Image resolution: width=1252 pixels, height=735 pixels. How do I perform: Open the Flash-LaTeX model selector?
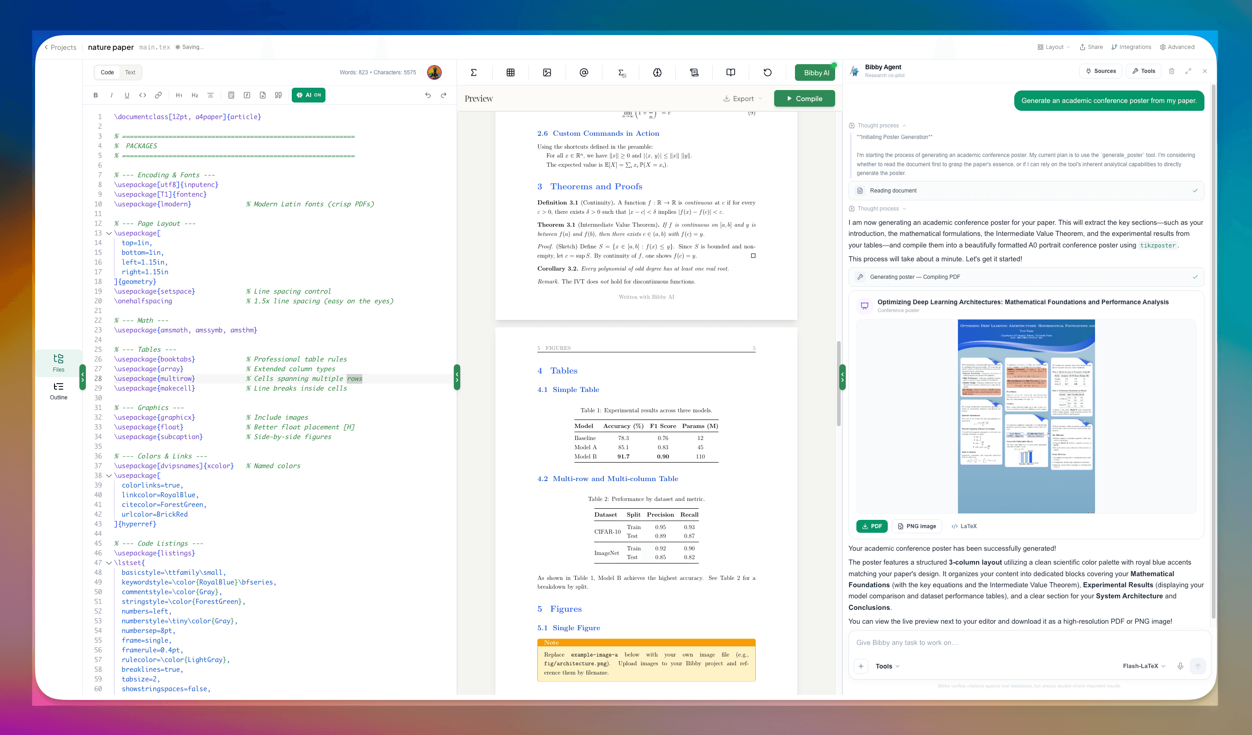tap(1144, 666)
